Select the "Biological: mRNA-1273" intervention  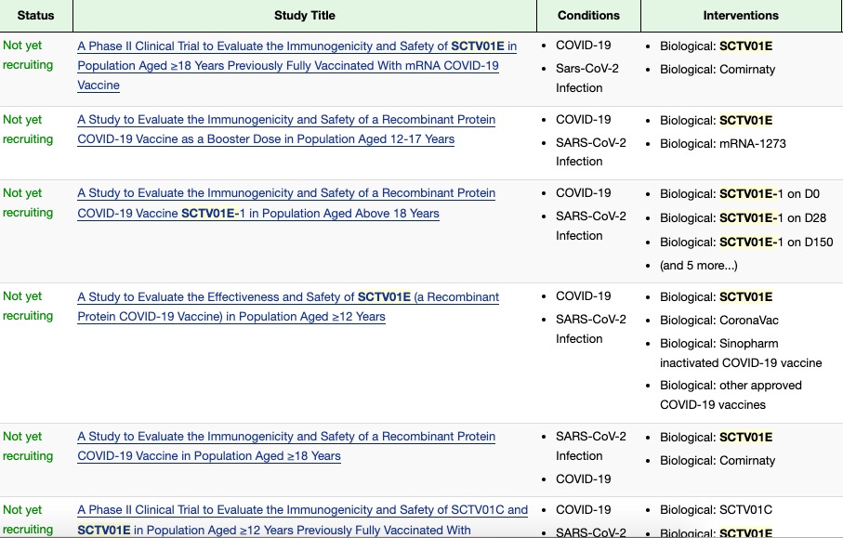click(x=718, y=143)
